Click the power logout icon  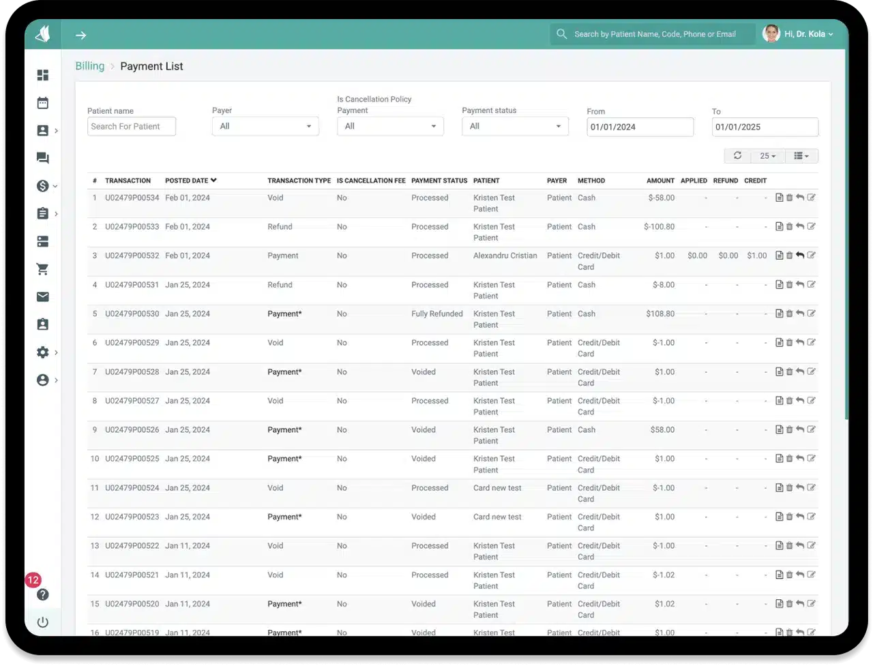coord(43,622)
